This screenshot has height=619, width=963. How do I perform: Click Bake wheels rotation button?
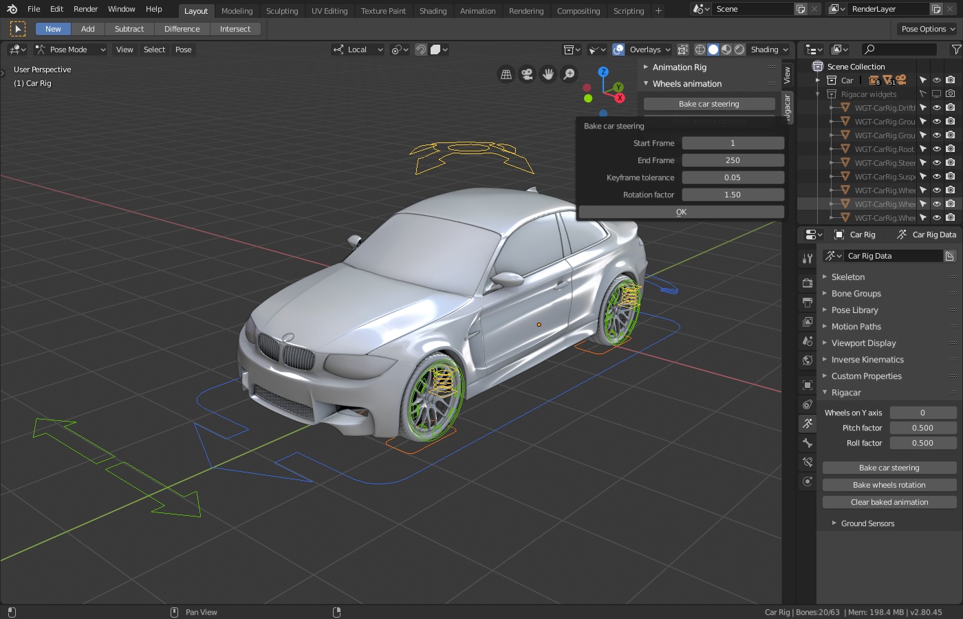coord(889,485)
